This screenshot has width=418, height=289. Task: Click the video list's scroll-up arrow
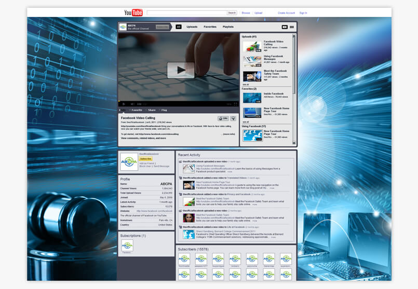tap(294, 36)
